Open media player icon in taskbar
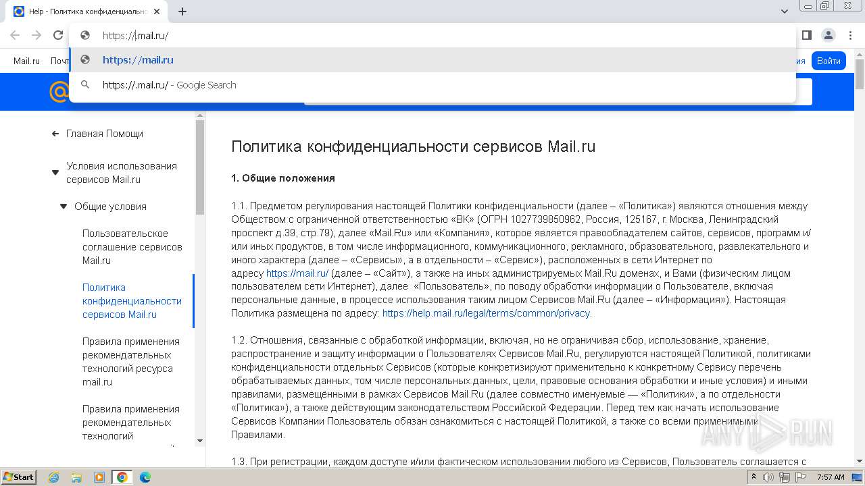Viewport: 865px width, 486px height. click(x=99, y=477)
